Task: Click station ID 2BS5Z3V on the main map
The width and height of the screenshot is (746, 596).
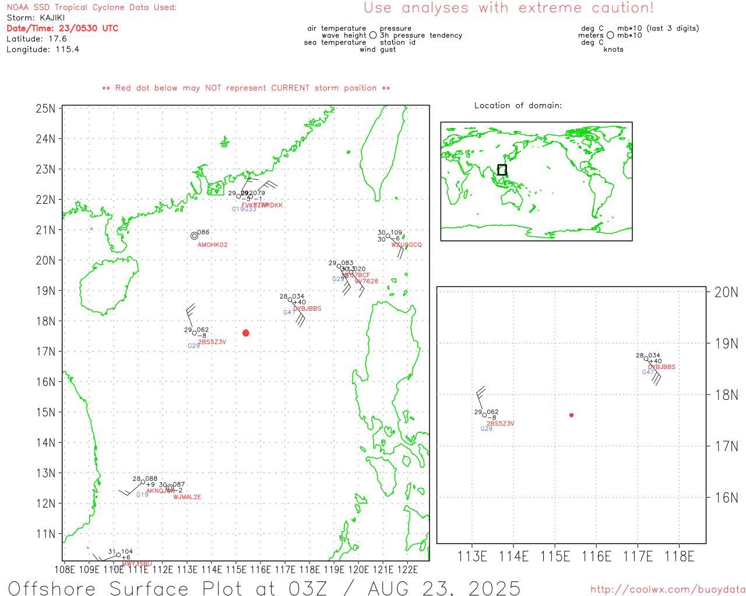Action: coord(212,342)
